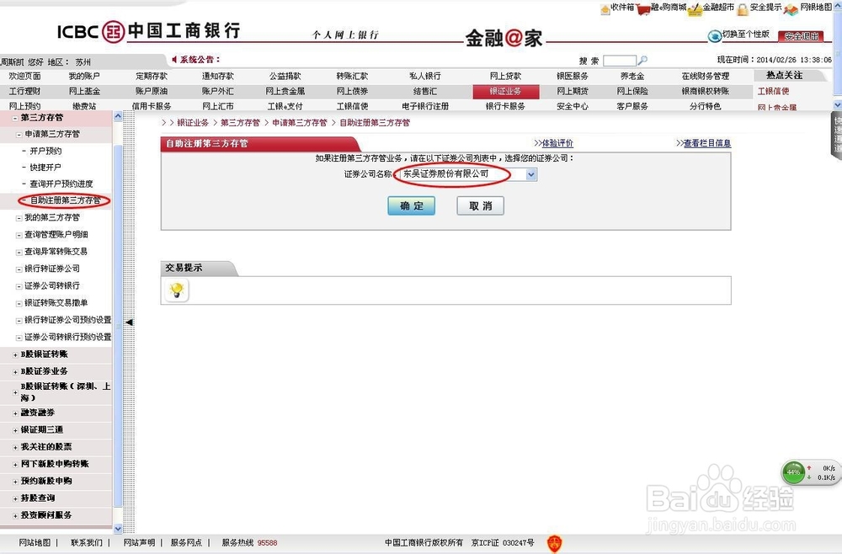Select 快捷开户 in the tree
The width and height of the screenshot is (842, 554).
(x=45, y=168)
